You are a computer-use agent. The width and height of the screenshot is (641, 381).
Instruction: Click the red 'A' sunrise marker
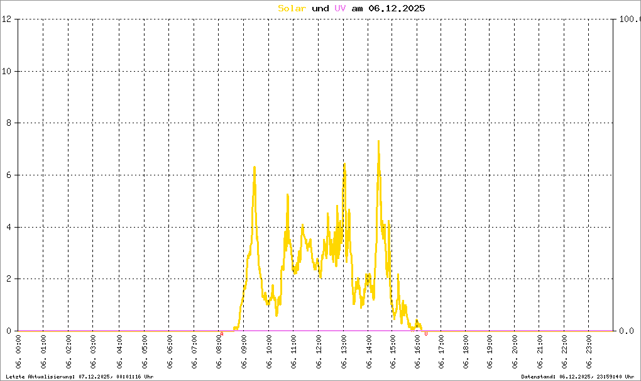click(222, 334)
